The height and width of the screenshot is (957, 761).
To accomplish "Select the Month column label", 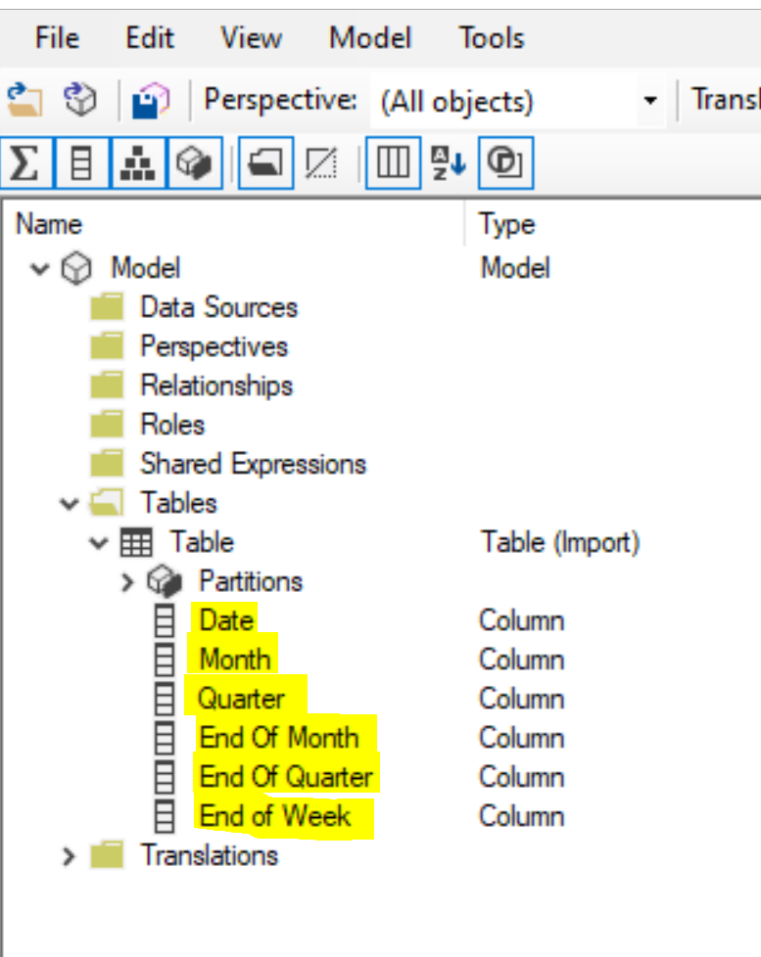I will pyautogui.click(x=235, y=660).
